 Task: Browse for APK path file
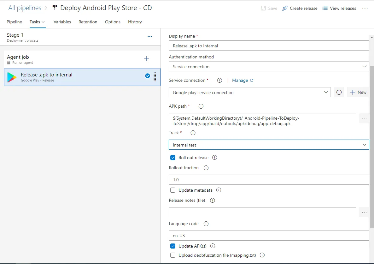coord(364,118)
